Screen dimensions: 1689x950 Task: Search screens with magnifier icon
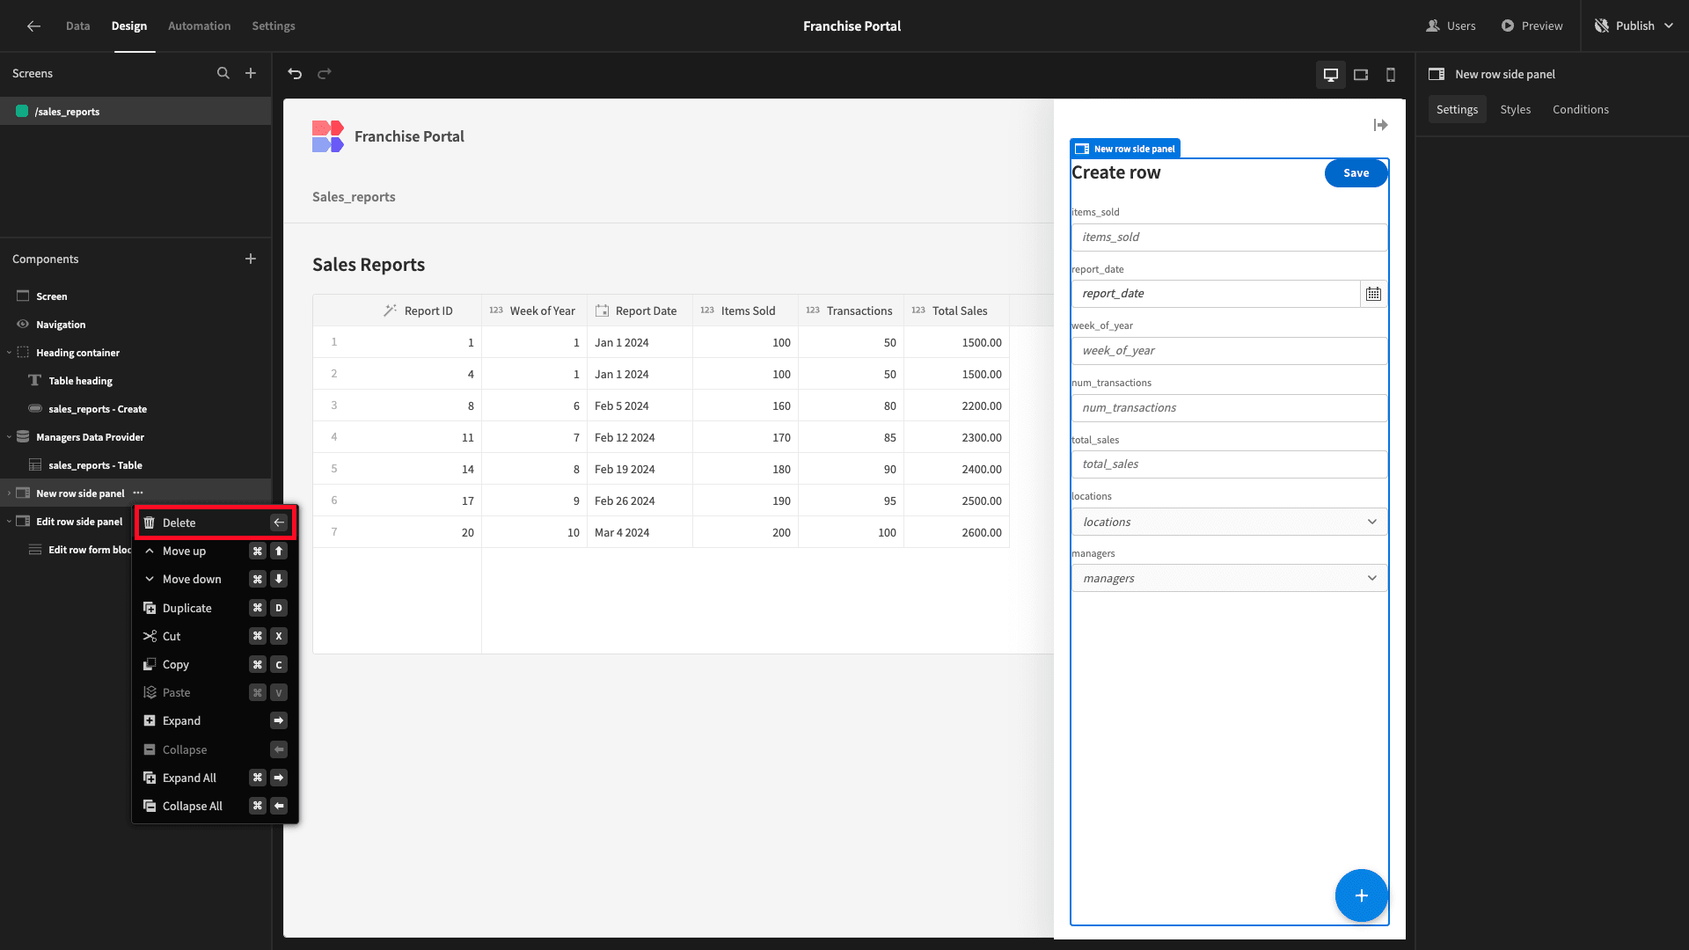[x=223, y=74]
